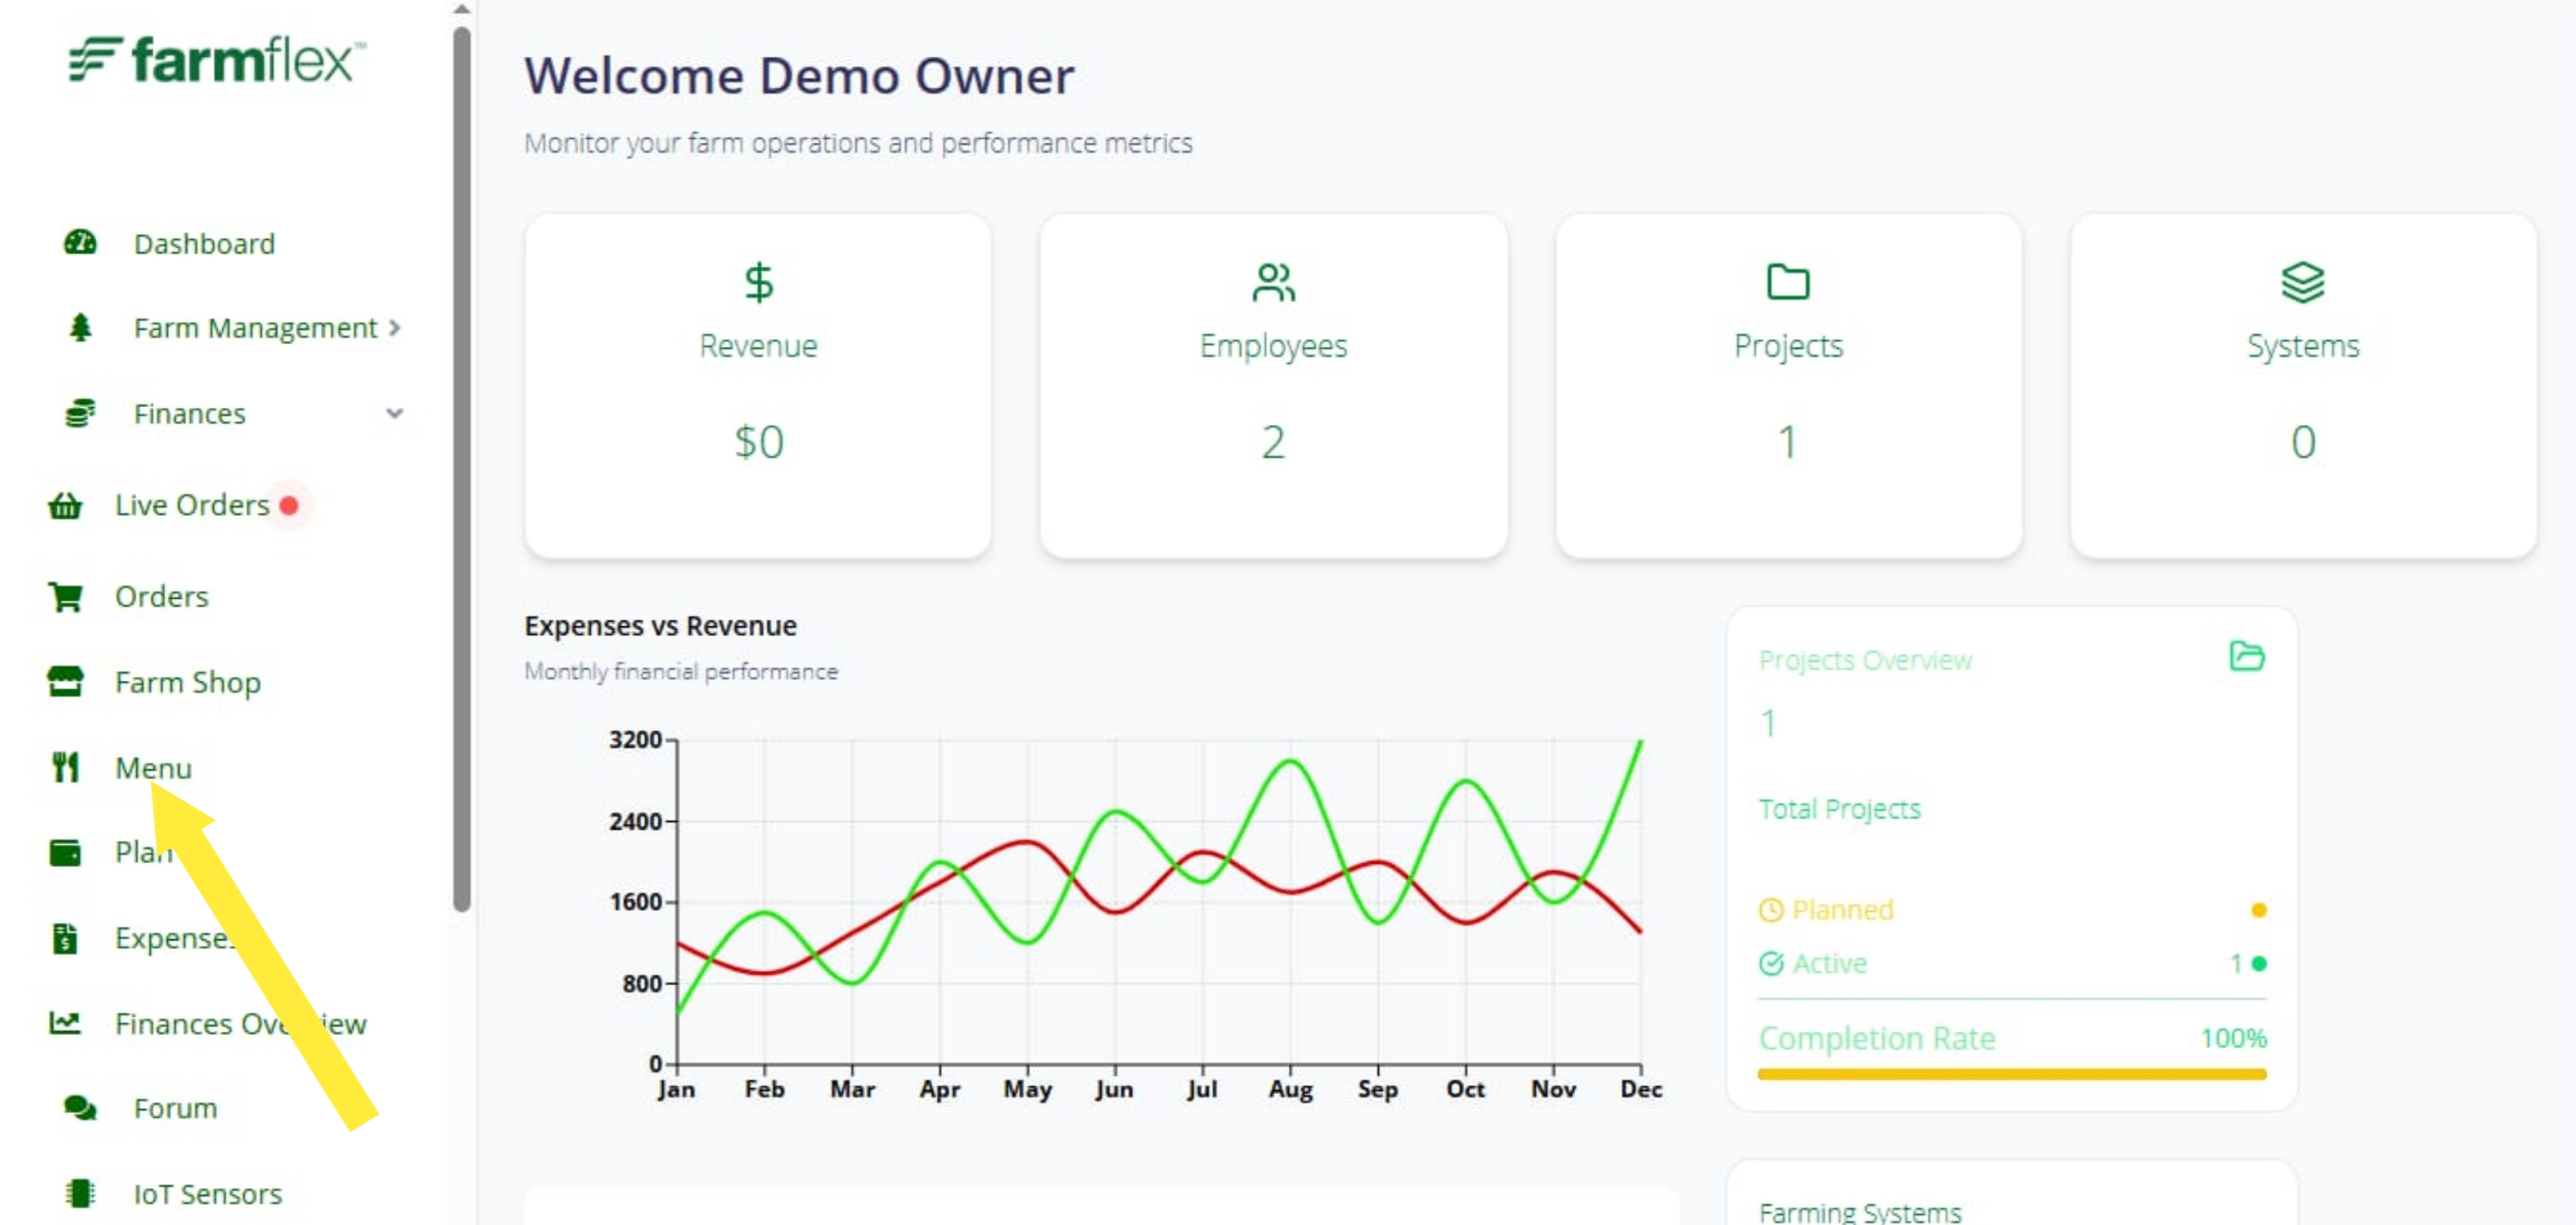Click the IoT Sensors chip icon
The image size is (2576, 1225).
(80, 1193)
